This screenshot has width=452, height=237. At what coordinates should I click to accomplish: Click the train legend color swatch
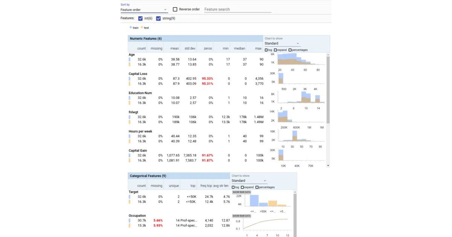131,27
